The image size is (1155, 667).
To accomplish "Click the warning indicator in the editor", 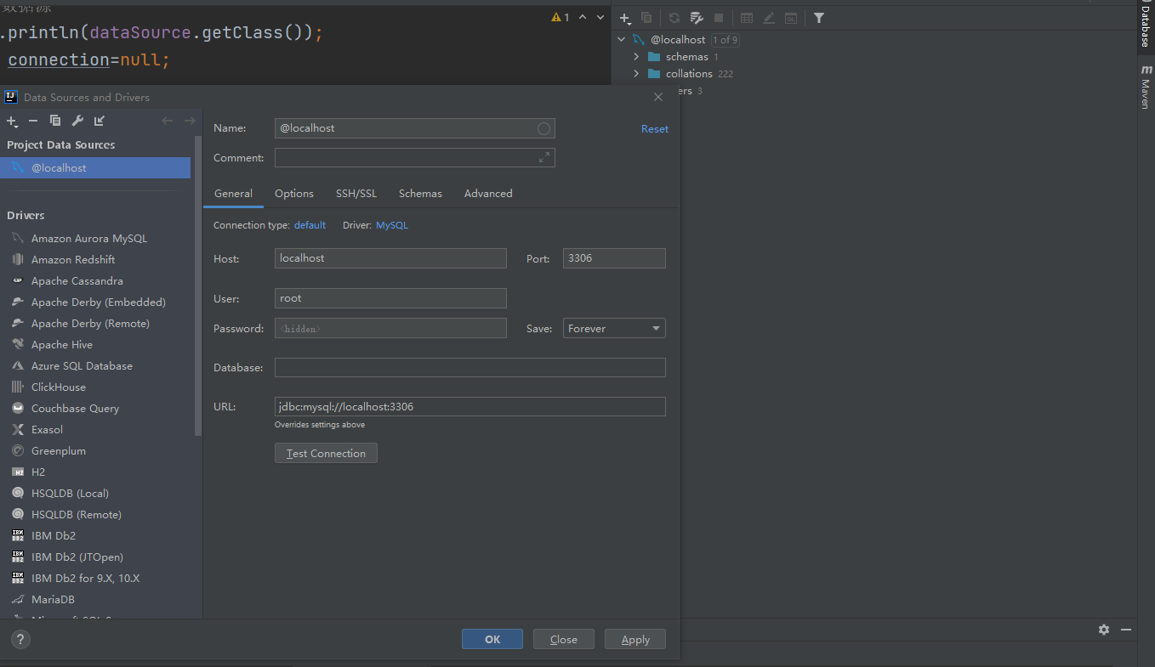I will coord(560,17).
